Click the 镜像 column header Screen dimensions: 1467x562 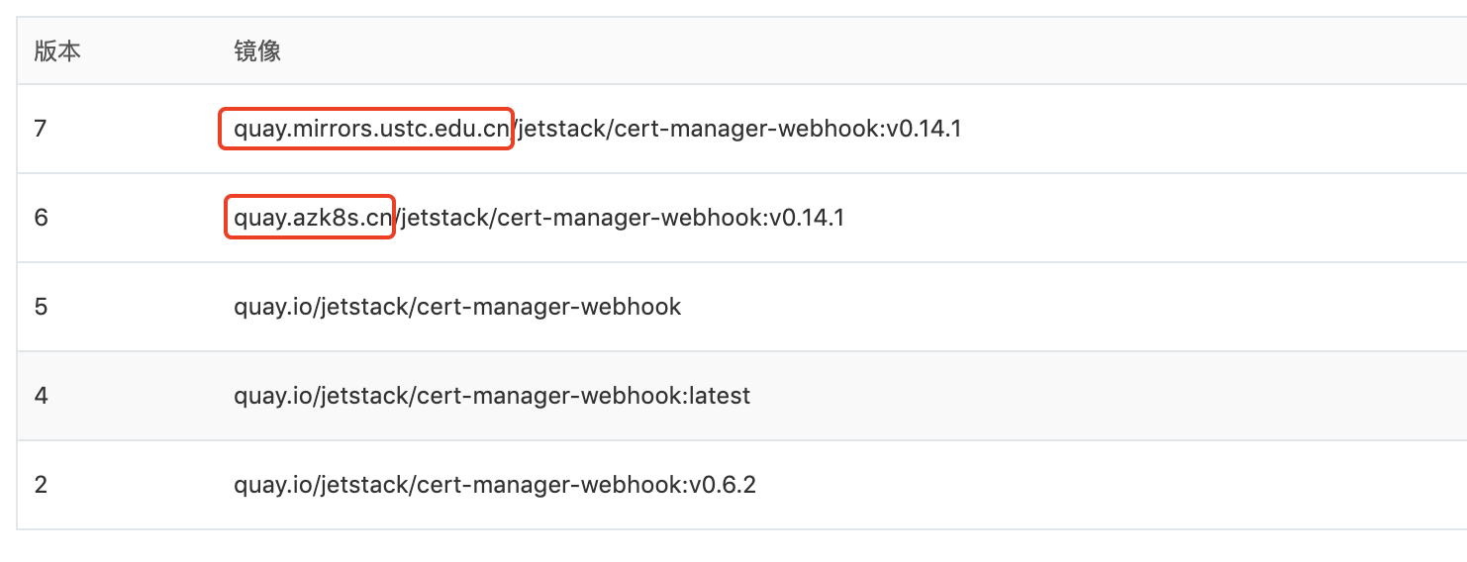pyautogui.click(x=257, y=51)
